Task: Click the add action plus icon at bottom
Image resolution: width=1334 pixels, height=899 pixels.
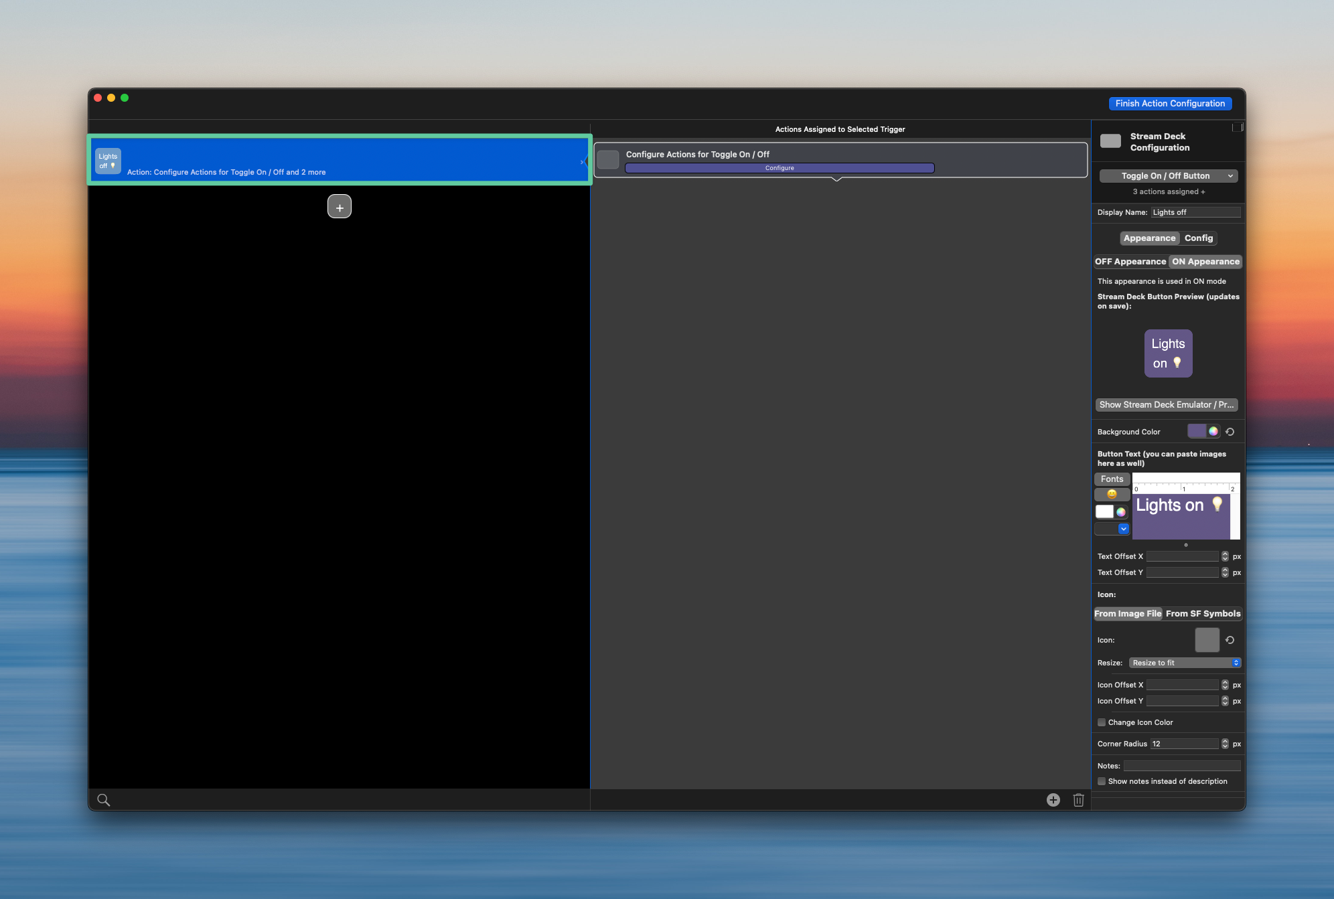Action: pos(1053,800)
